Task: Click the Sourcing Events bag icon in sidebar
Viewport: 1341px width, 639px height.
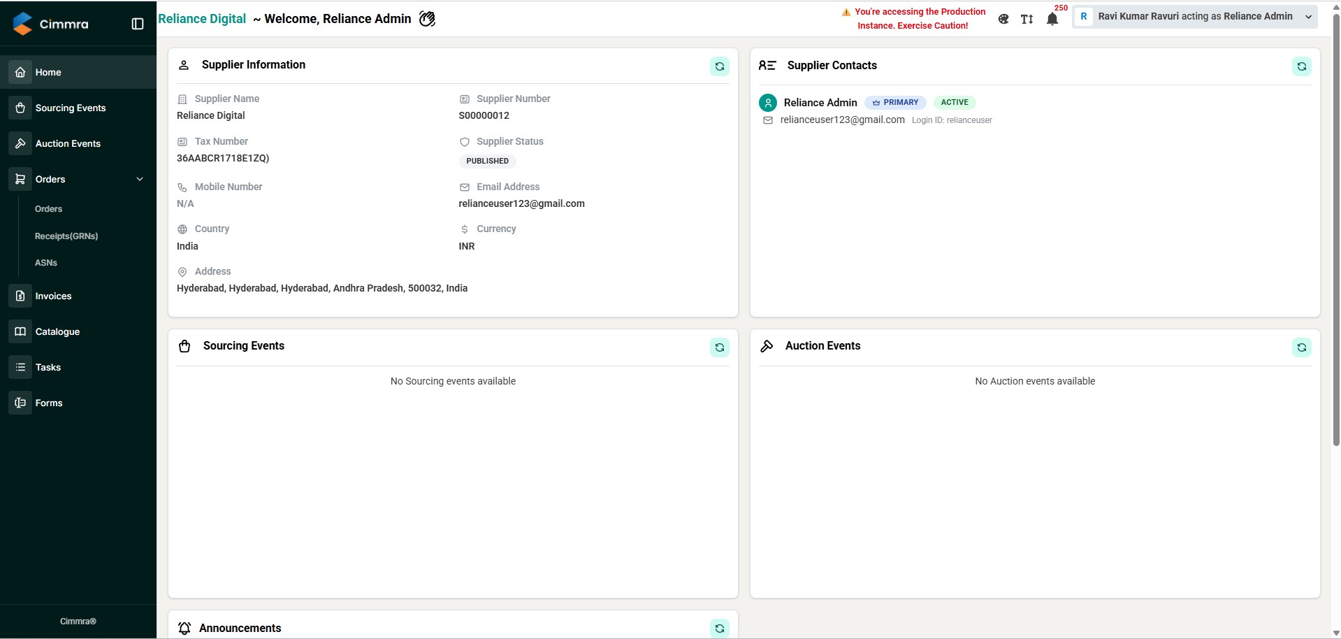Action: coord(20,108)
